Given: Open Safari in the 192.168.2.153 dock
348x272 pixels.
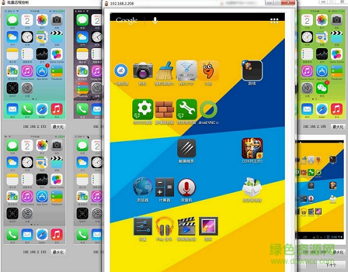Looking at the screenshot, I should 42,109.
